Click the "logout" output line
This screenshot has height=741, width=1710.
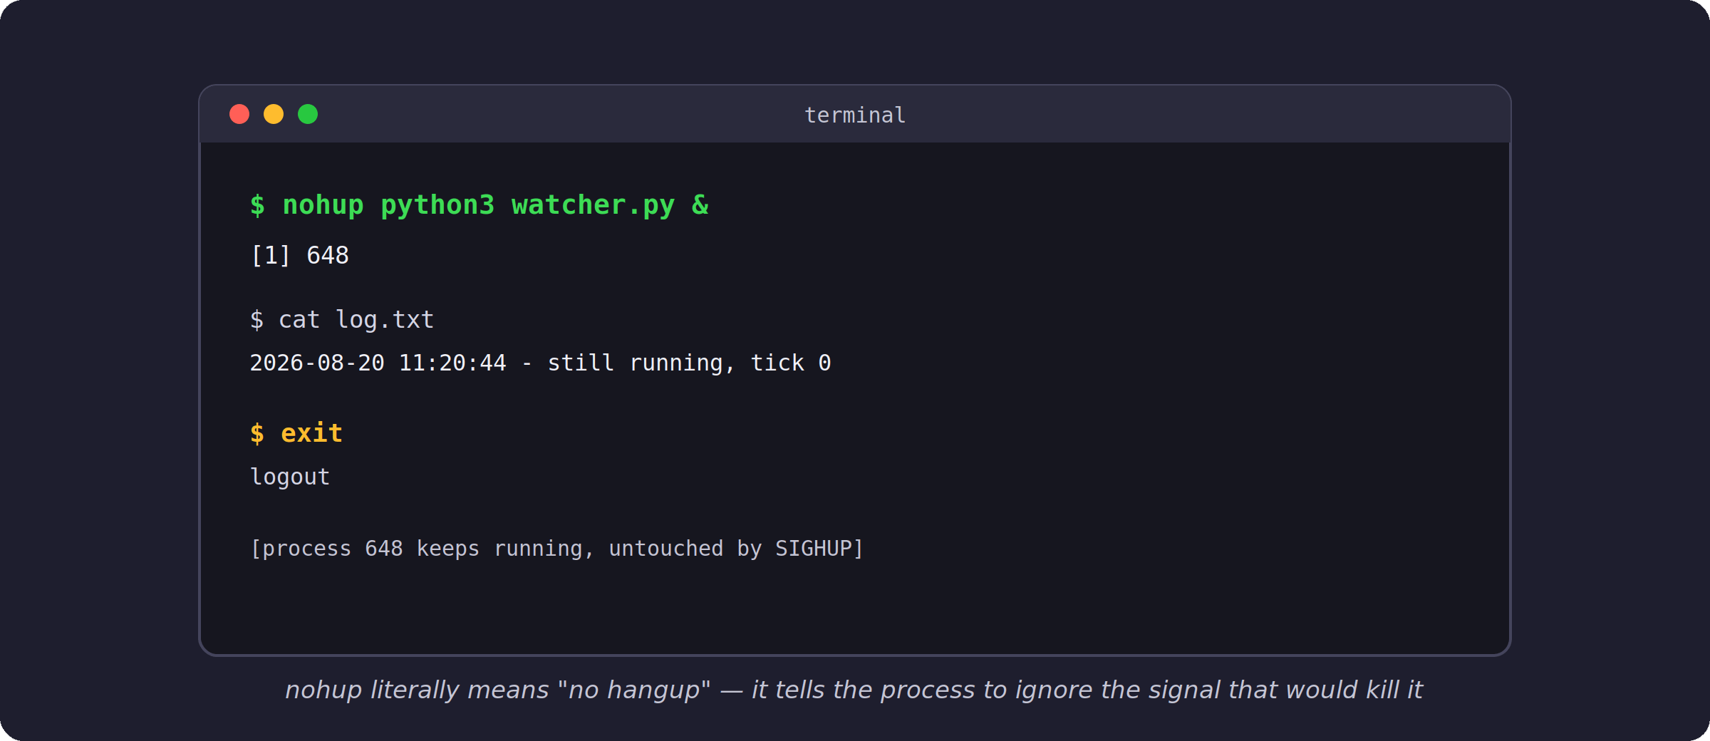click(x=290, y=477)
